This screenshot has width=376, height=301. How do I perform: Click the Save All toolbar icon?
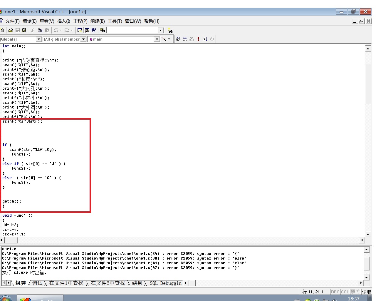pyautogui.click(x=24, y=30)
